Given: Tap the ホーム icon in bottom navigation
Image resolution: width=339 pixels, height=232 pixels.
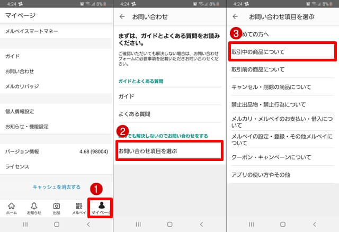Looking at the screenshot, I should (12, 209).
